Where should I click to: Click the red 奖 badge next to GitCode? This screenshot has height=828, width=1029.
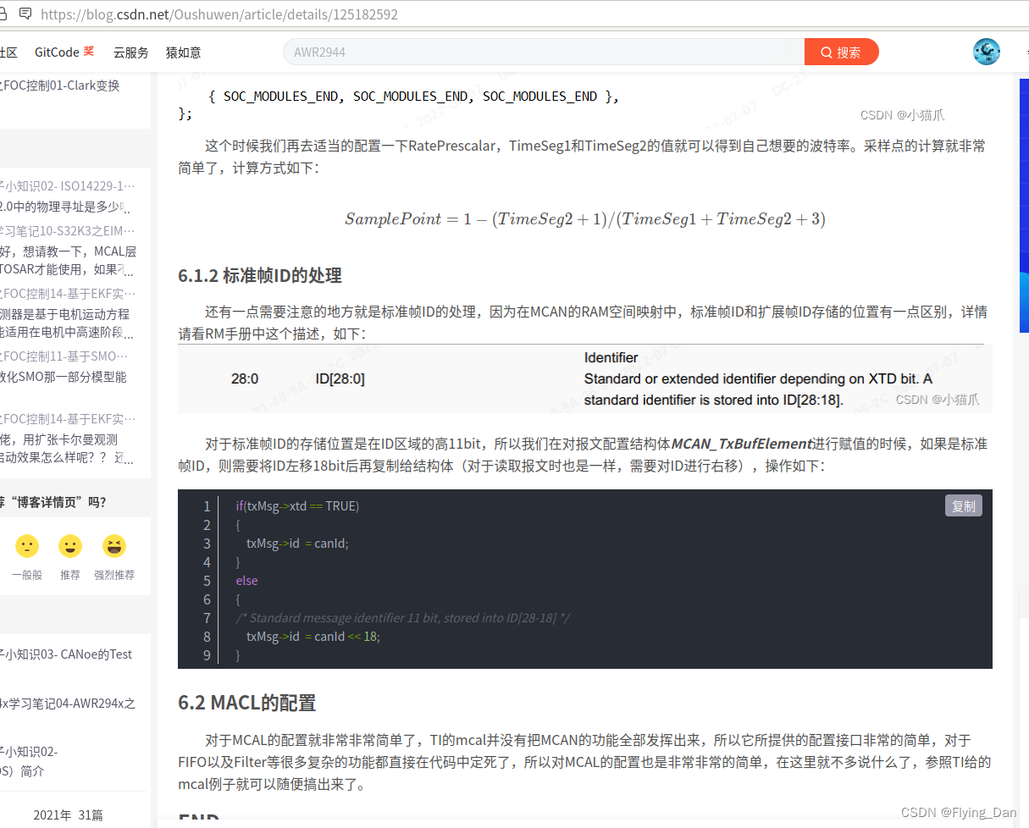[x=87, y=52]
